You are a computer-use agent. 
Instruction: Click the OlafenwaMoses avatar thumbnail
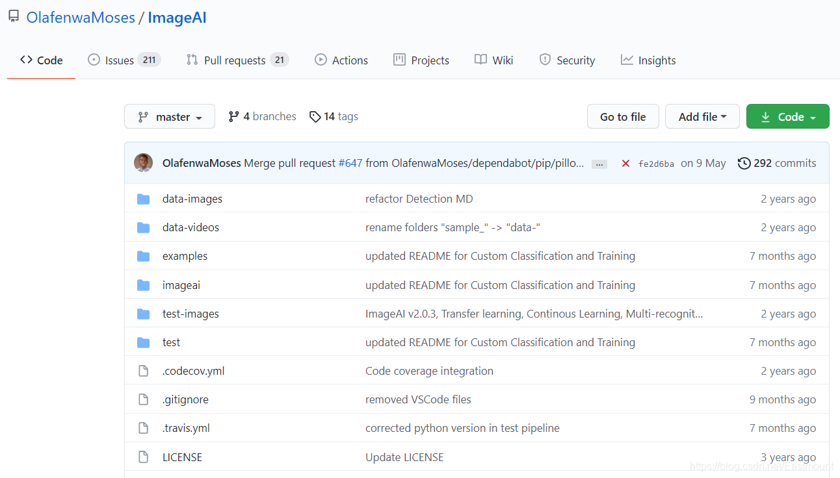[143, 163]
